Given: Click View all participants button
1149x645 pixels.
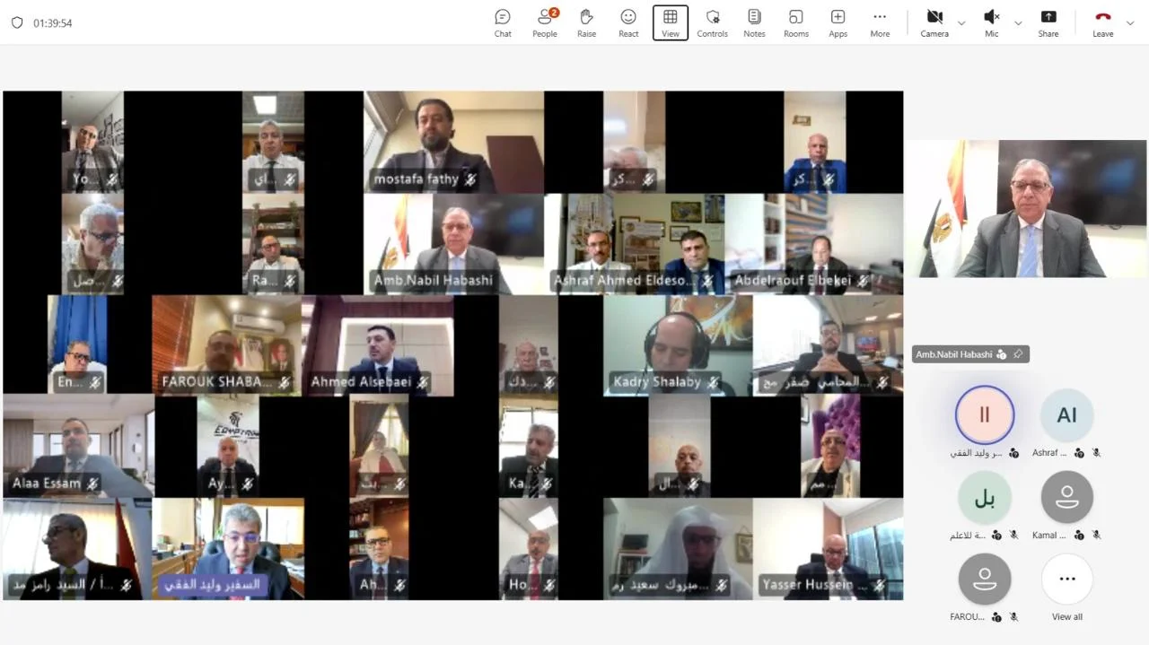Looking at the screenshot, I should point(1066,587).
